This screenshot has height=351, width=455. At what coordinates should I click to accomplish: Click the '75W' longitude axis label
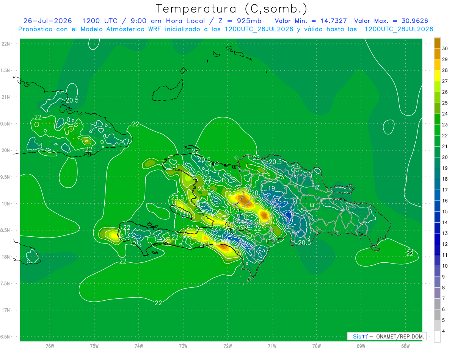click(94, 346)
